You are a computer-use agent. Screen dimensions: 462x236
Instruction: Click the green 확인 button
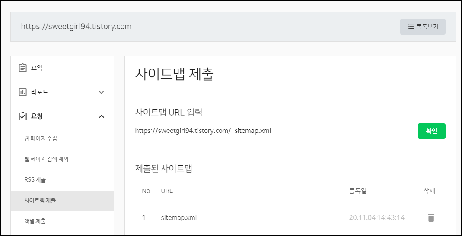point(431,131)
